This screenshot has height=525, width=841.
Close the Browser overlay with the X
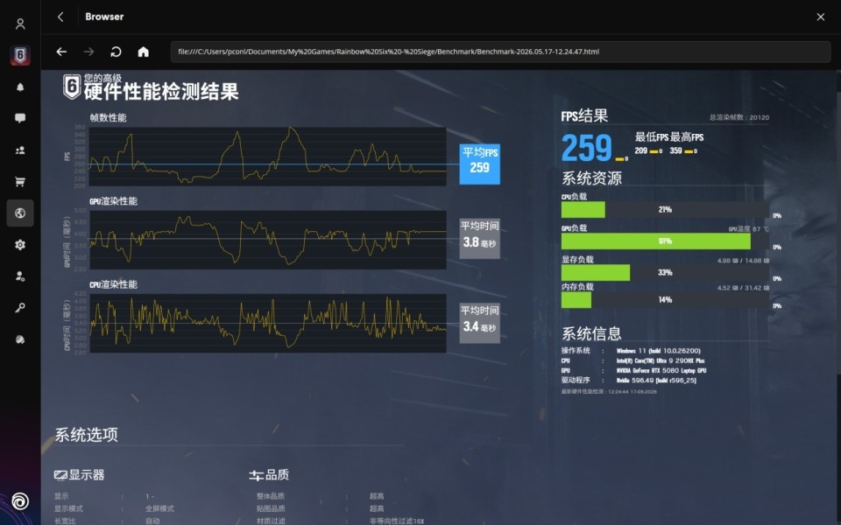[821, 17]
